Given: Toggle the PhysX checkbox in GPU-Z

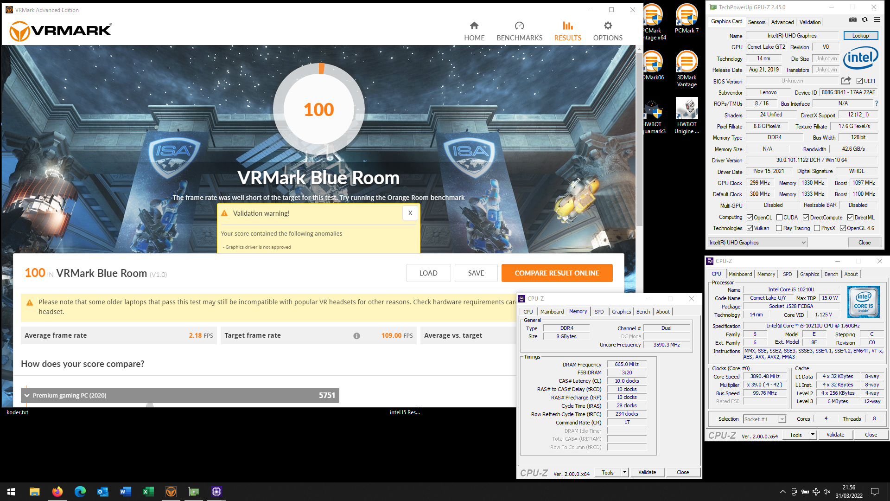Looking at the screenshot, I should 817,228.
